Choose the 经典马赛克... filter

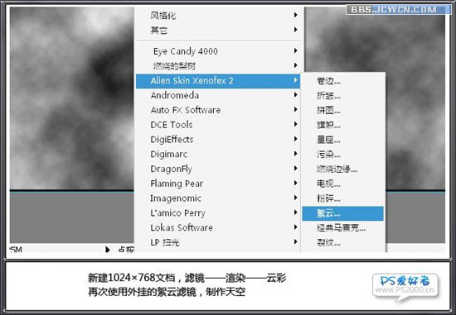coord(343,228)
